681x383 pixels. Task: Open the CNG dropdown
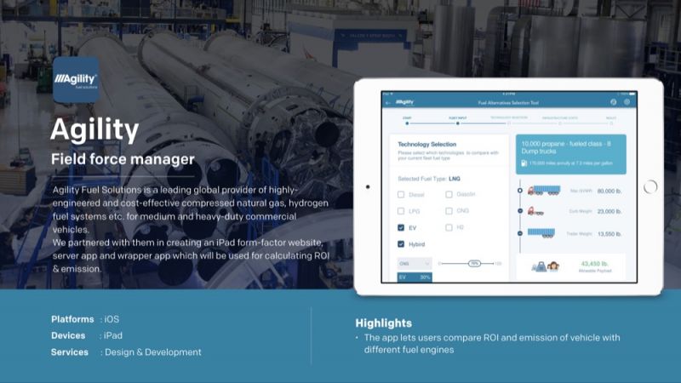(x=415, y=264)
